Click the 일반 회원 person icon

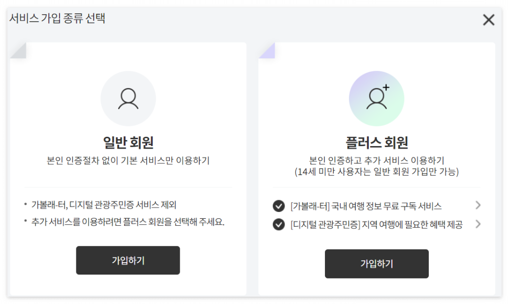[x=128, y=98]
